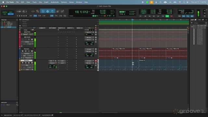Mute the Sample track
The width and height of the screenshot is (208, 117).
tap(32, 51)
